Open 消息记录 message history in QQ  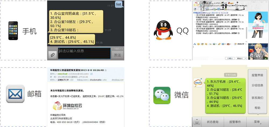pyautogui.click(x=239, y=44)
